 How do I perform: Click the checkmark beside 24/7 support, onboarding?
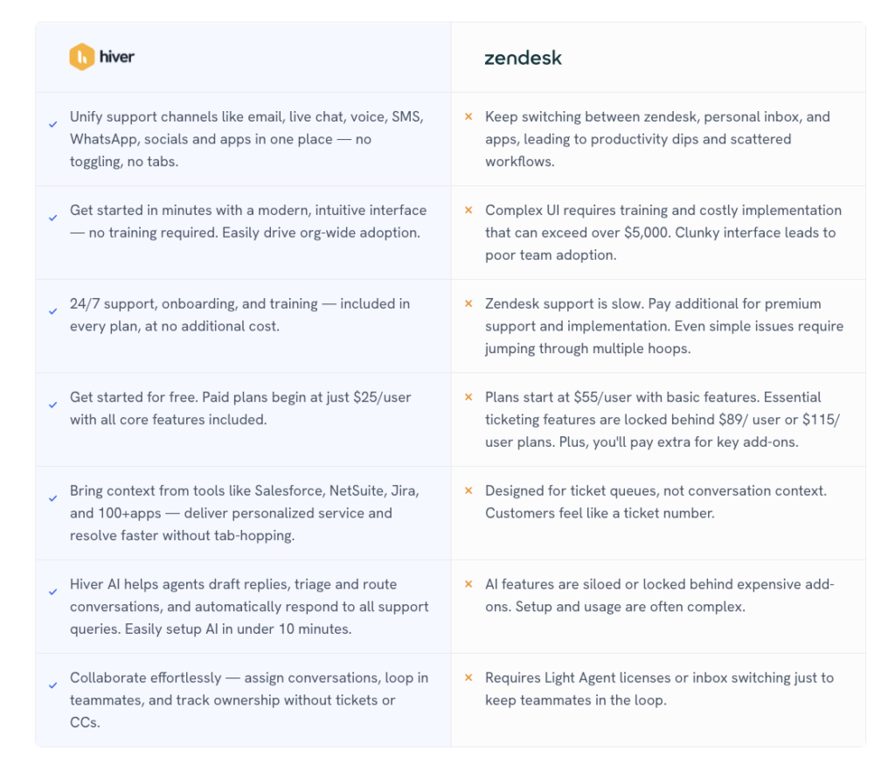pos(53,311)
